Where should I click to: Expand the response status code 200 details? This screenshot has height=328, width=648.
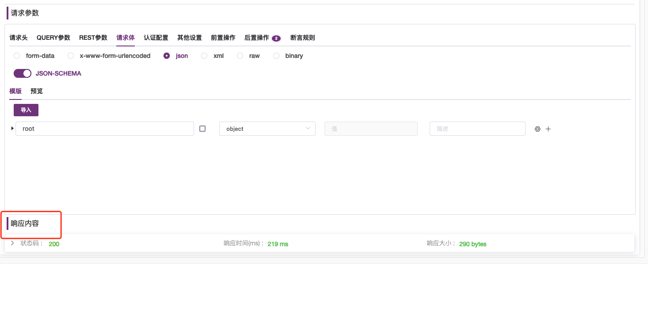(12, 243)
